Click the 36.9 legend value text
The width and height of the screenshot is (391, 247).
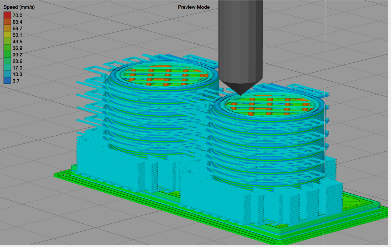pyautogui.click(x=17, y=48)
